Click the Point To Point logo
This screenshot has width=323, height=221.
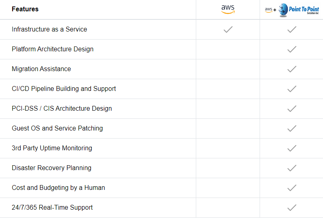click(x=299, y=10)
